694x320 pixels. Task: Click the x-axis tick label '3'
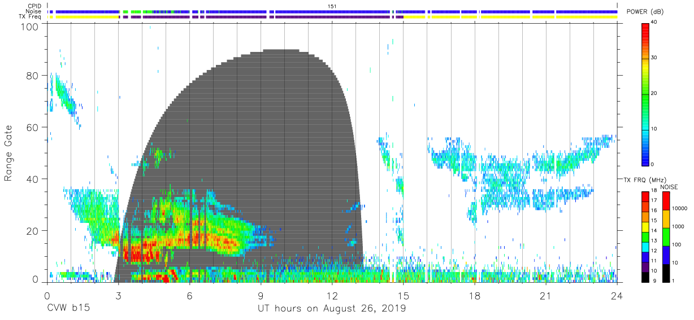click(x=118, y=296)
